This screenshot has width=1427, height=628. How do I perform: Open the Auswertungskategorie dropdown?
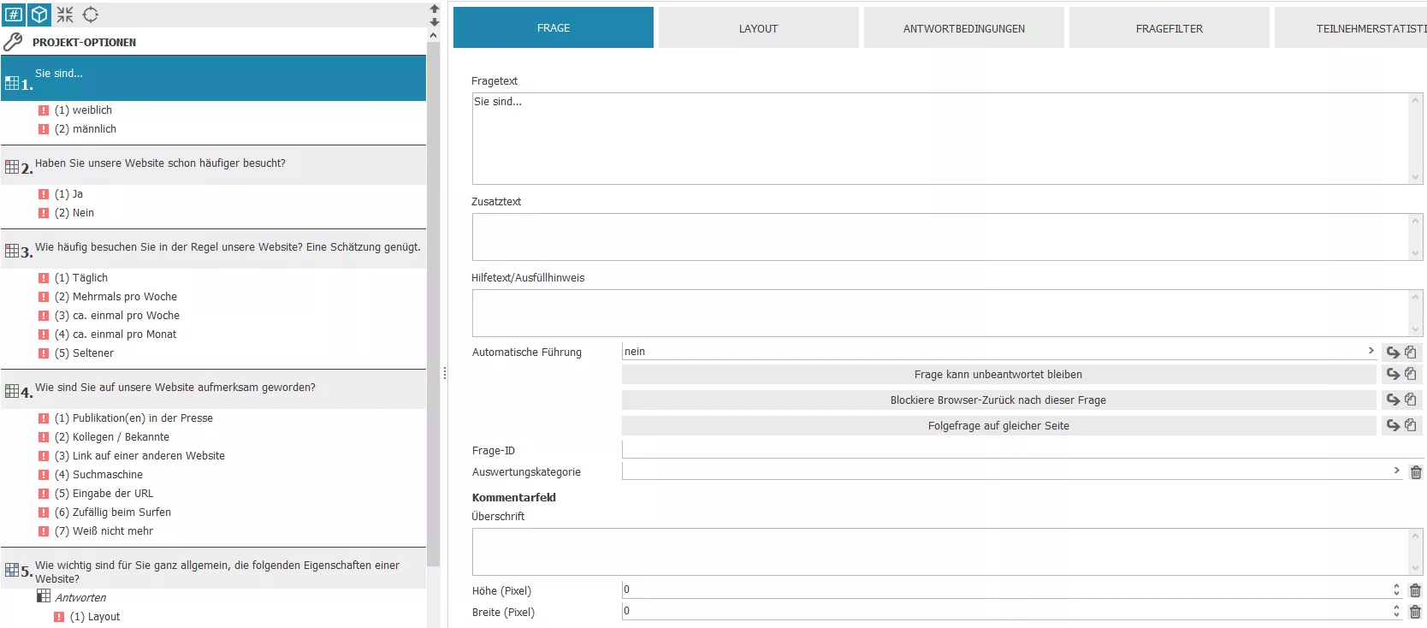point(1011,471)
